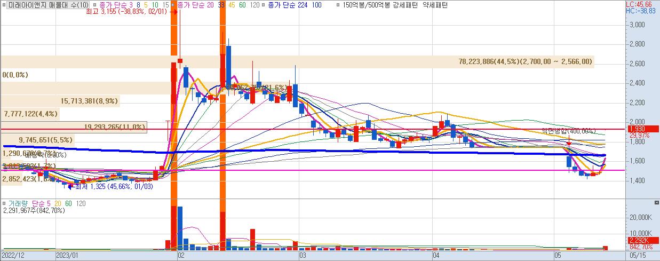Click the 최고 3,155 high price annotation
The image size is (660, 261).
pyautogui.click(x=128, y=11)
